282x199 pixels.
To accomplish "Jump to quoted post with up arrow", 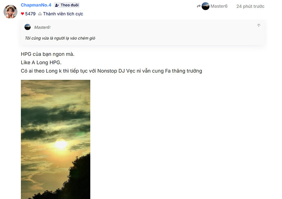I will click(259, 25).
